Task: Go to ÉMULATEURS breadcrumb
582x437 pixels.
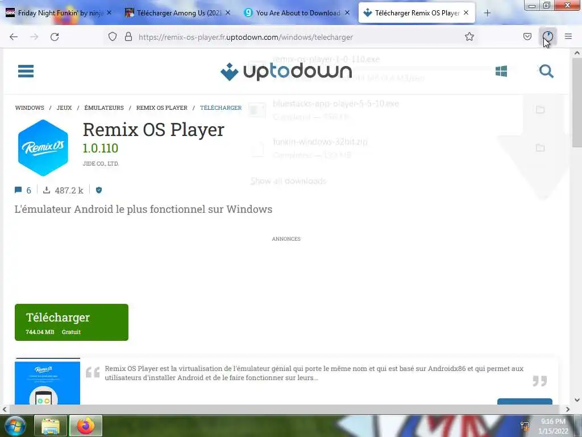Action: click(104, 108)
